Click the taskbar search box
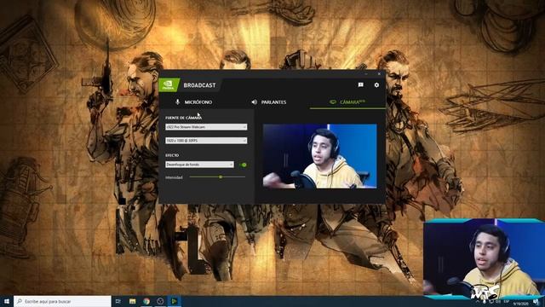Image resolution: width=545 pixels, height=307 pixels. [62, 301]
